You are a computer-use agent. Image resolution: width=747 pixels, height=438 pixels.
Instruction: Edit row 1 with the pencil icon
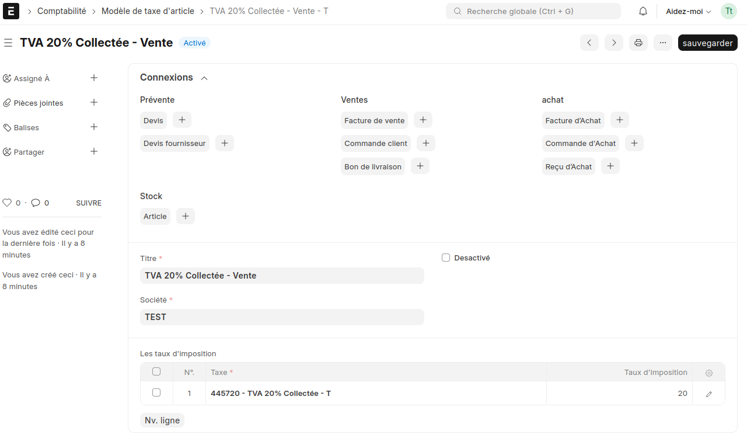coord(709,394)
